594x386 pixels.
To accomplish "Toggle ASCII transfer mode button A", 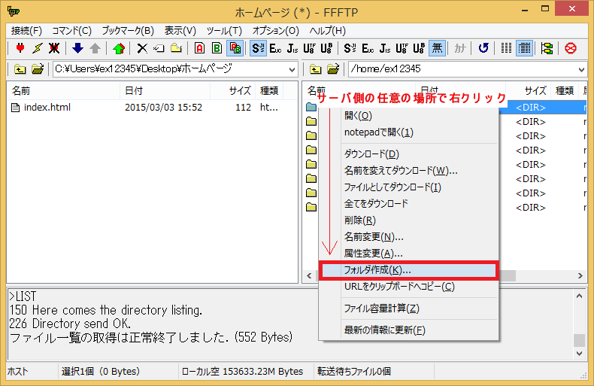I will coord(199,48).
